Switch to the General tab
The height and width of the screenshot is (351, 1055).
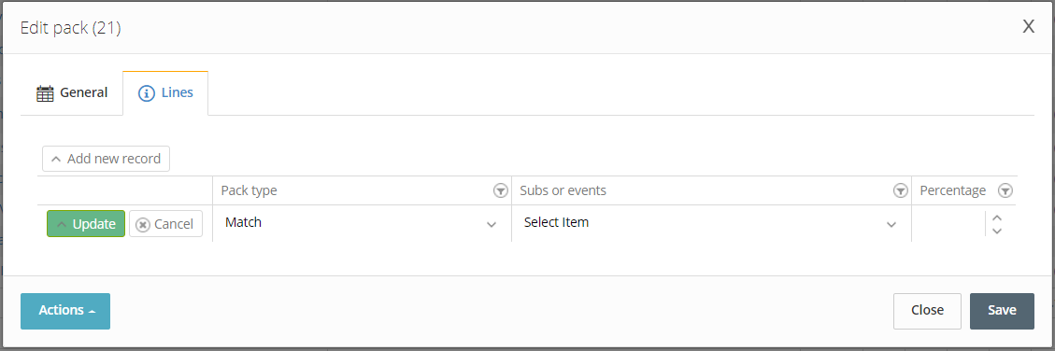(x=72, y=93)
